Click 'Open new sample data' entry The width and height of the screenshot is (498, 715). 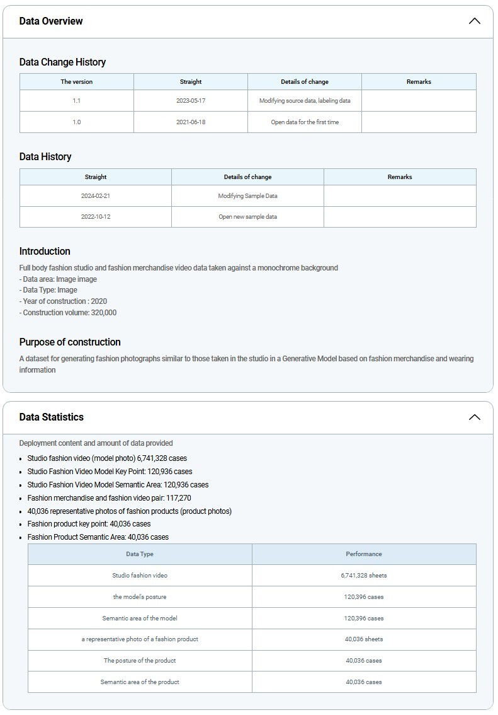click(x=247, y=216)
